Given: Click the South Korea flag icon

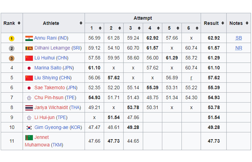Looking at the screenshot, I should (x=29, y=127).
